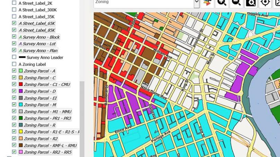The image size is (280, 157).
Task: Hide the Zoning Parcel - D layer
Action: [x=14, y=91]
